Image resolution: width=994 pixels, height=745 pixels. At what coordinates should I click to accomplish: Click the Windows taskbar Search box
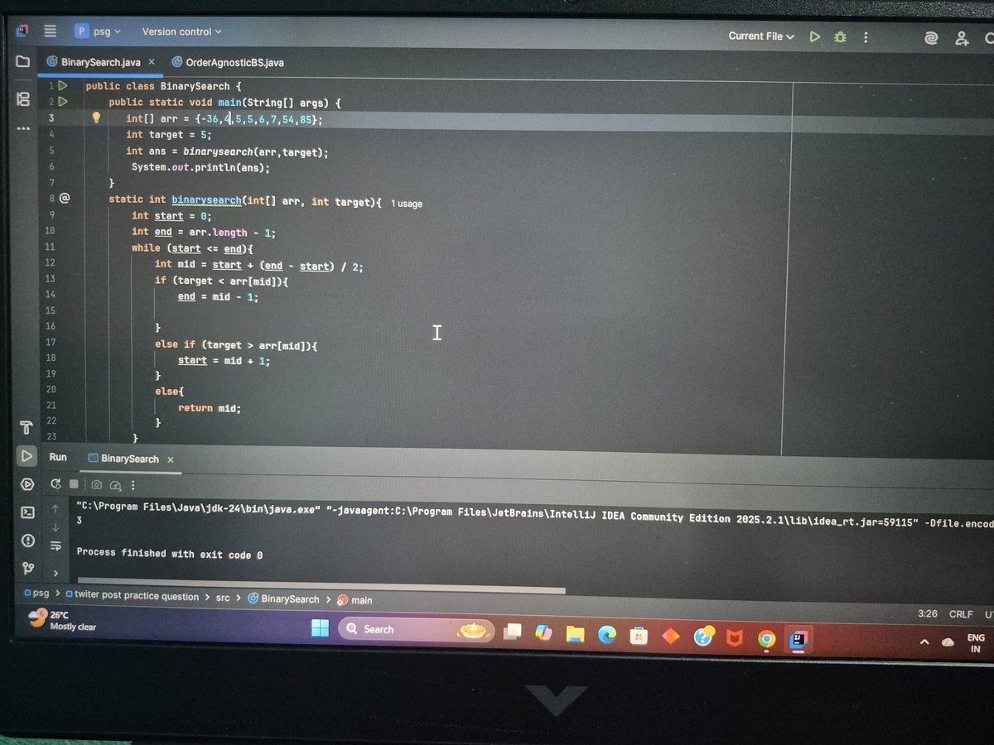[x=417, y=630]
